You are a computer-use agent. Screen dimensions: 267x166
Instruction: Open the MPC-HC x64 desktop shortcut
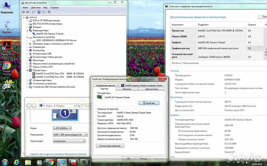(7, 86)
